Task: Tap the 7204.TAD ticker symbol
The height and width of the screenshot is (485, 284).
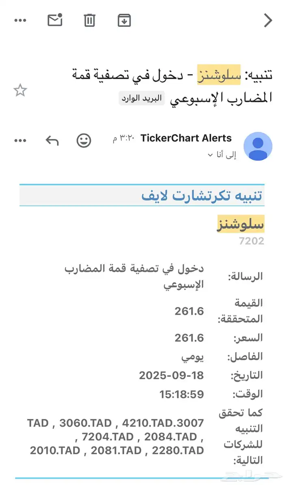Action: pos(108,437)
